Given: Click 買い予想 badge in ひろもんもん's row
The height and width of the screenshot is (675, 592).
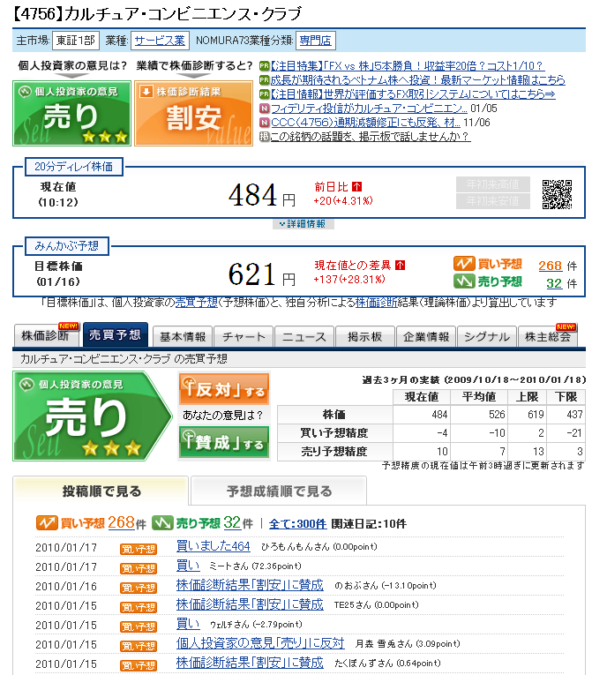Looking at the screenshot, I should click(x=139, y=548).
